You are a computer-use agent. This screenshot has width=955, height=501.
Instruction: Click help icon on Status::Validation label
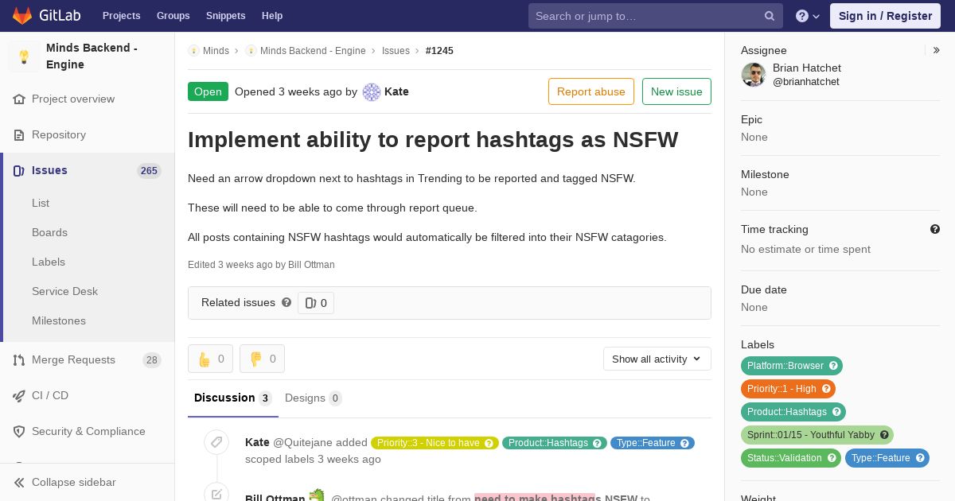[832, 458]
